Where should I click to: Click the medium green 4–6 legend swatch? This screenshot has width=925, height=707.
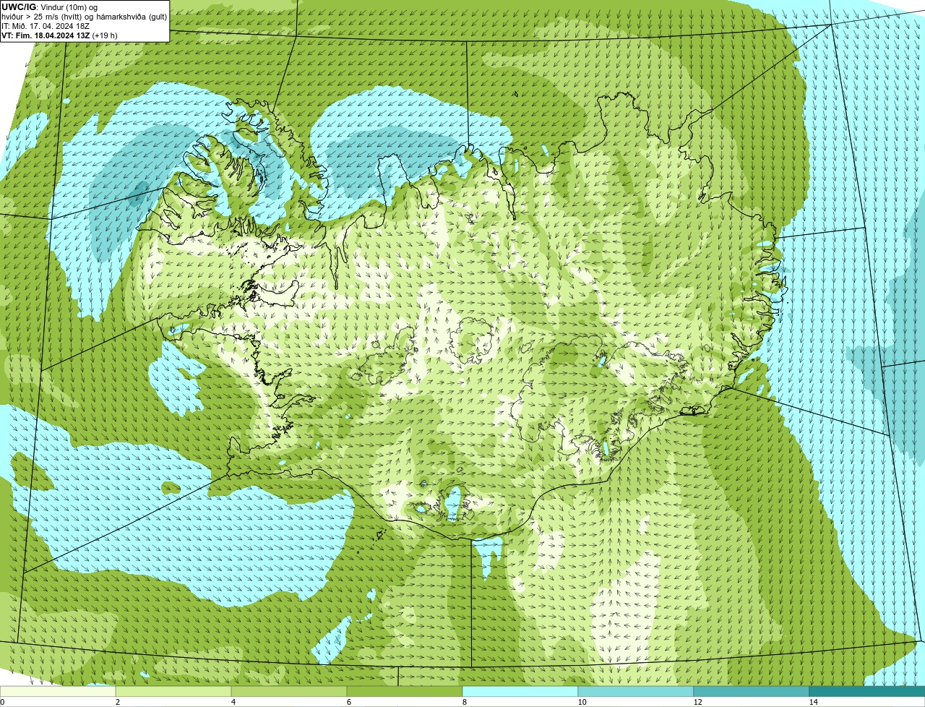pos(289,691)
